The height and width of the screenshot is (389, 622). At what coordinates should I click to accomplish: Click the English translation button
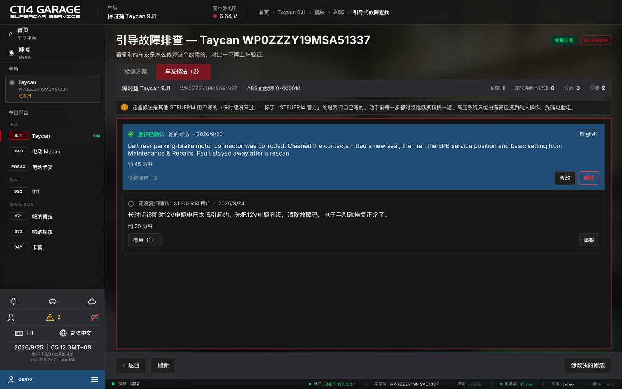pos(588,134)
